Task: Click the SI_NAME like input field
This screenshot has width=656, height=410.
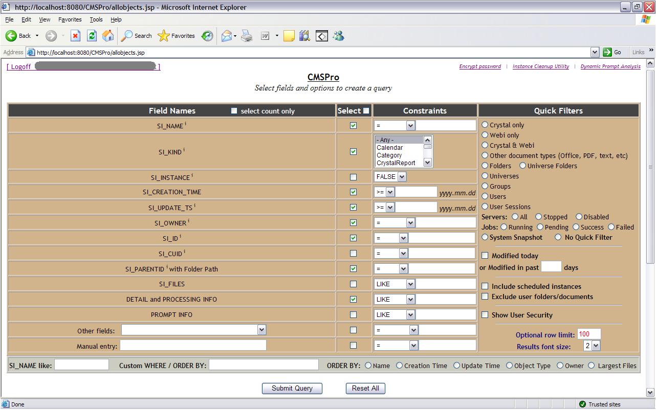Action: point(82,365)
